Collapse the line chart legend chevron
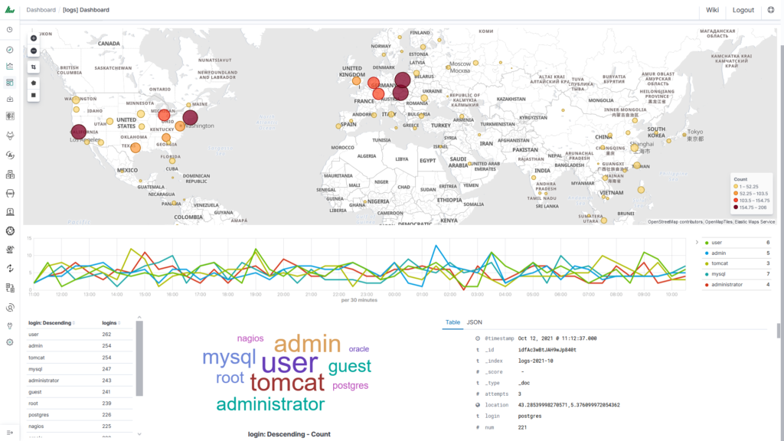This screenshot has width=784, height=441. 696,242
